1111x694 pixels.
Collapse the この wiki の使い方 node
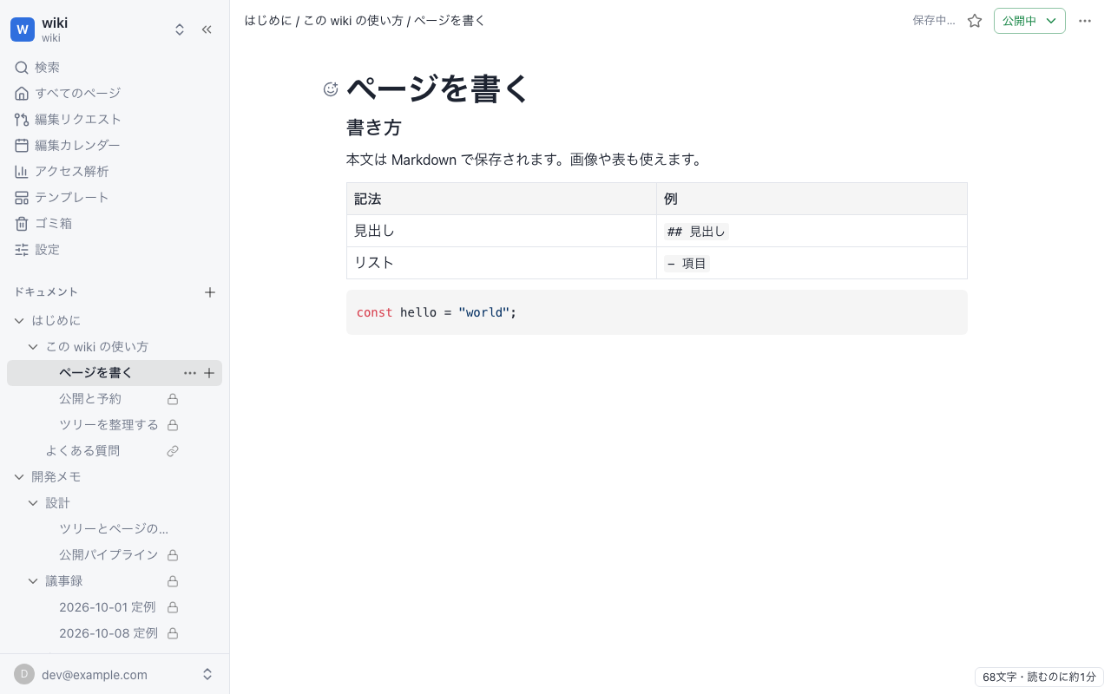point(33,346)
